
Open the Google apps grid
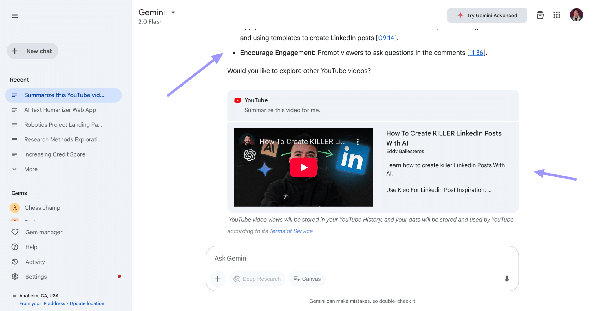tap(556, 15)
